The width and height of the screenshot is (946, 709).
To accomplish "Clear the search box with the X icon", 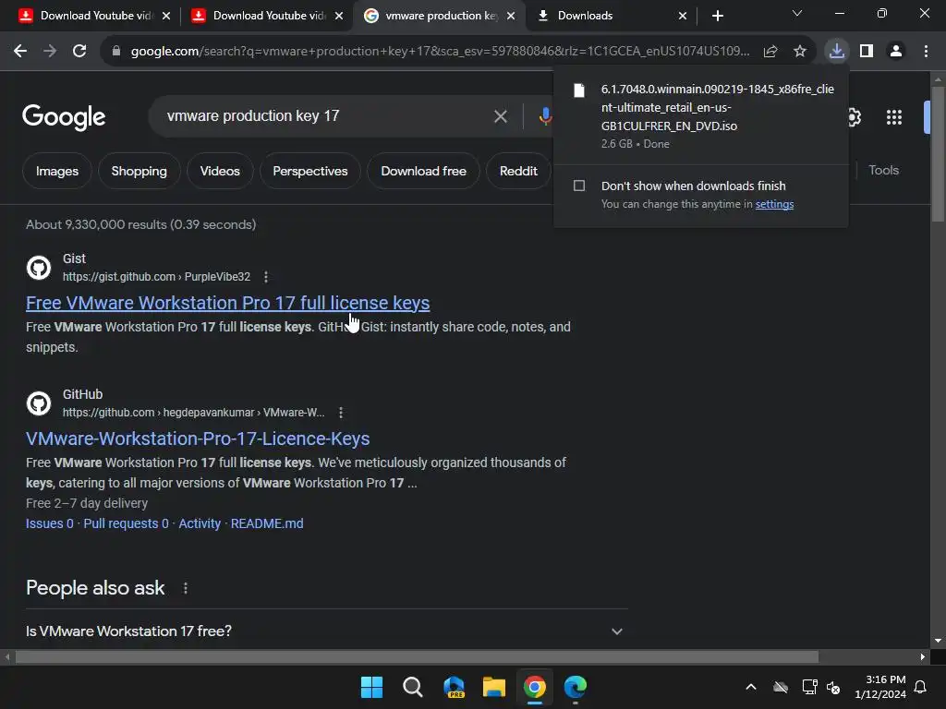I will point(500,115).
